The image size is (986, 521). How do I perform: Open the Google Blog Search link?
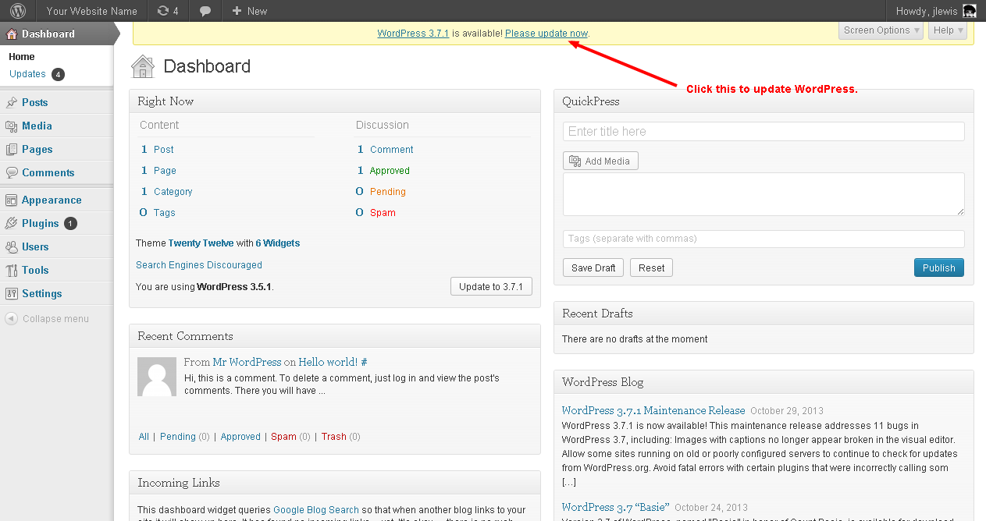click(316, 510)
